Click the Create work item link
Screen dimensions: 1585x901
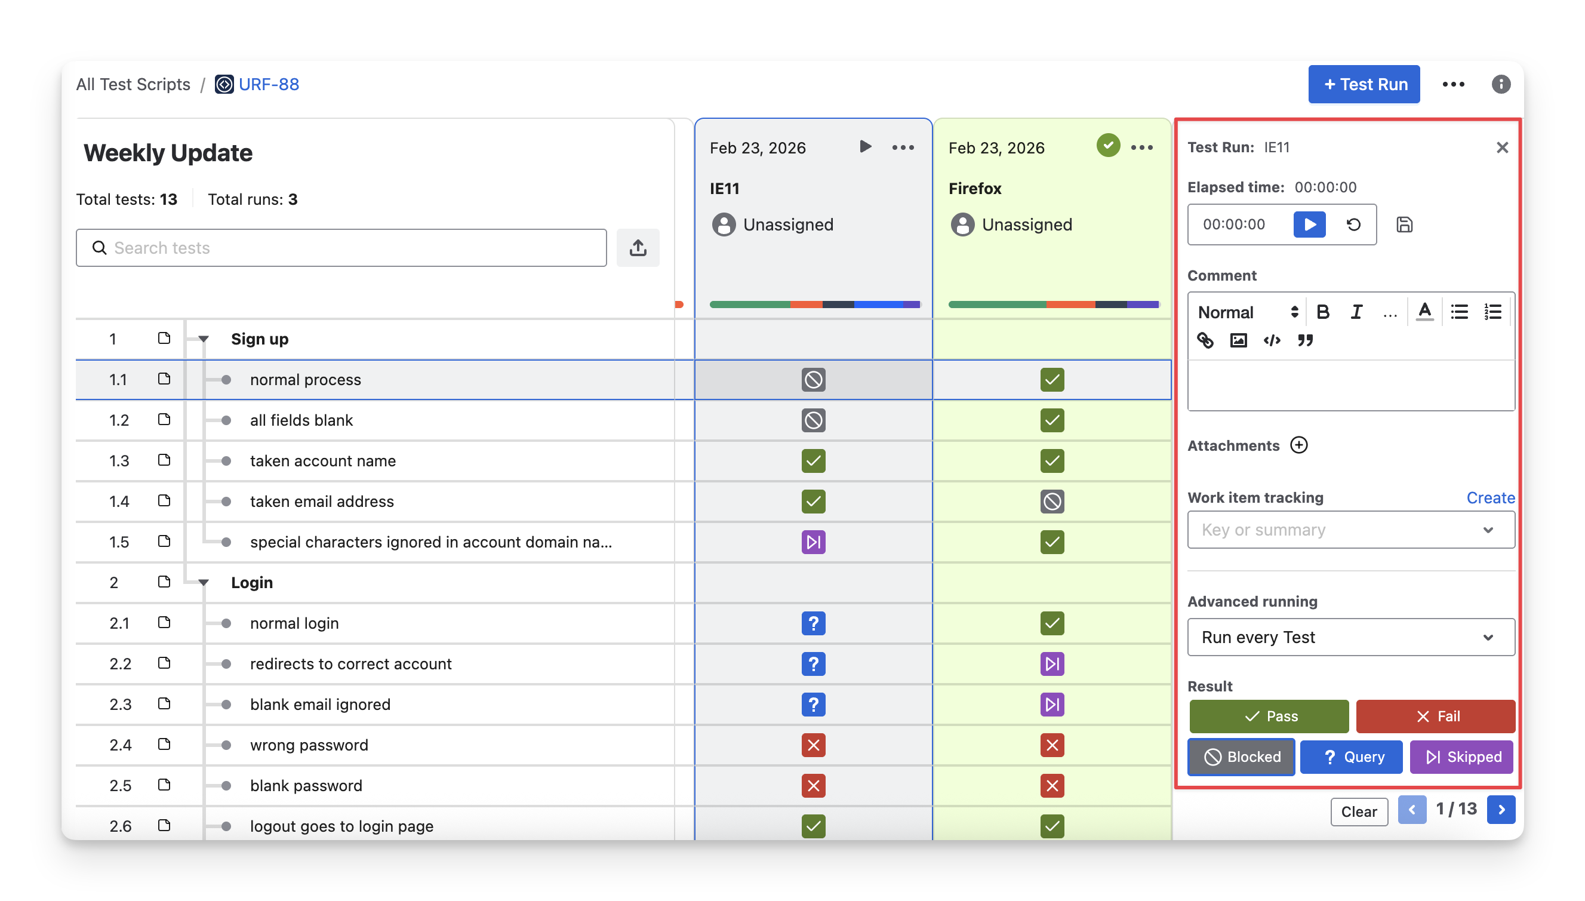point(1489,497)
